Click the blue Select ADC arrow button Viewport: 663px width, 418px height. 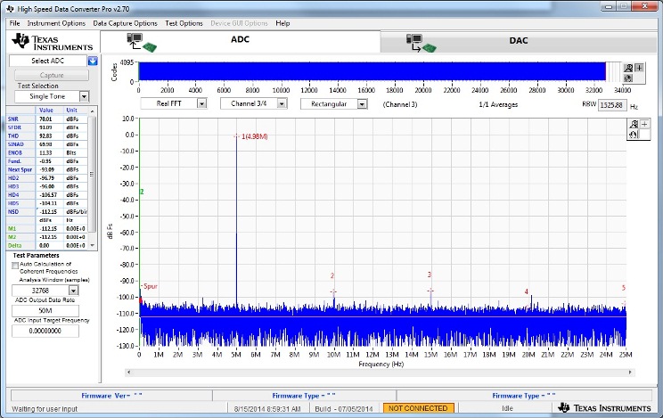(93, 61)
